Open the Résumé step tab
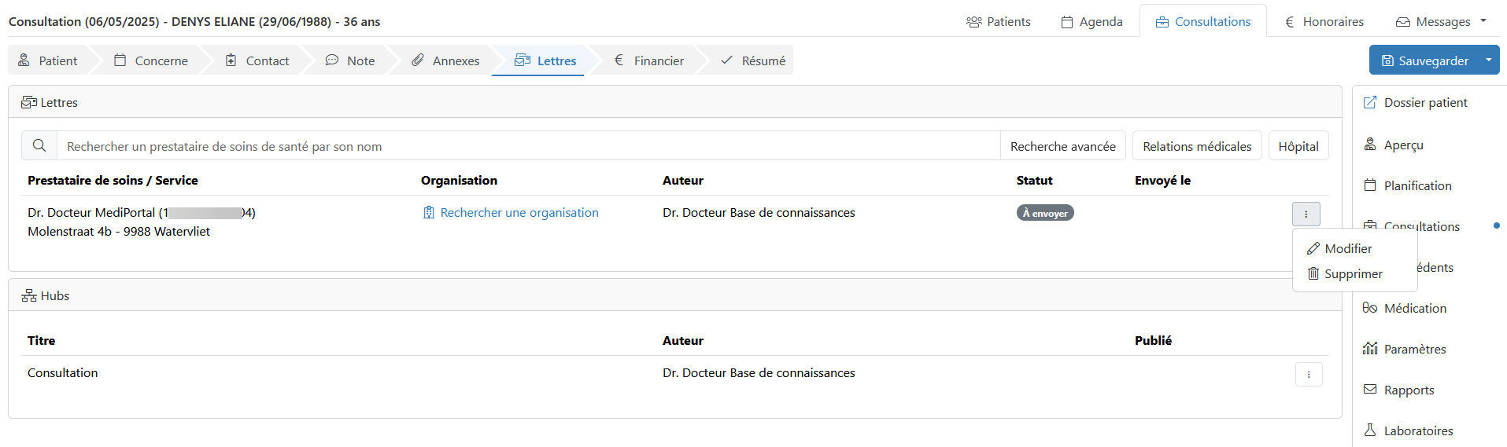 [x=753, y=60]
